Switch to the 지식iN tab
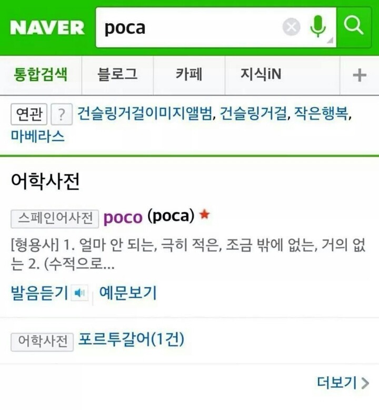Viewport: 379px width, 410px height. (261, 75)
